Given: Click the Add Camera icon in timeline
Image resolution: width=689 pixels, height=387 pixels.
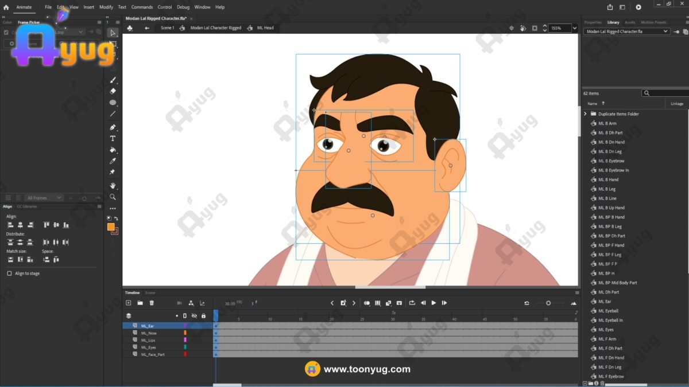Looking at the screenshot, I should tap(179, 303).
